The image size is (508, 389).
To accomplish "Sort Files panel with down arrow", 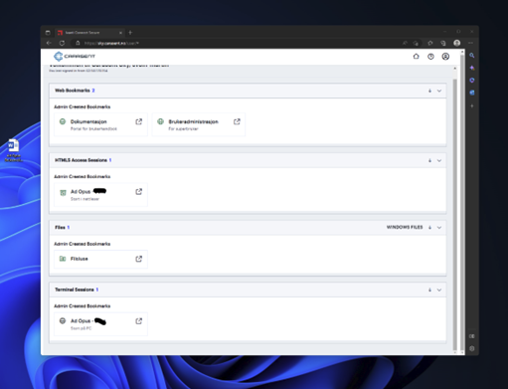I will pos(429,228).
